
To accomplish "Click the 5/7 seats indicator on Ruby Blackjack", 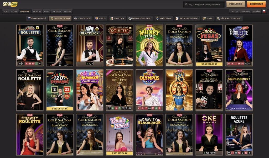I will click(90, 64).
